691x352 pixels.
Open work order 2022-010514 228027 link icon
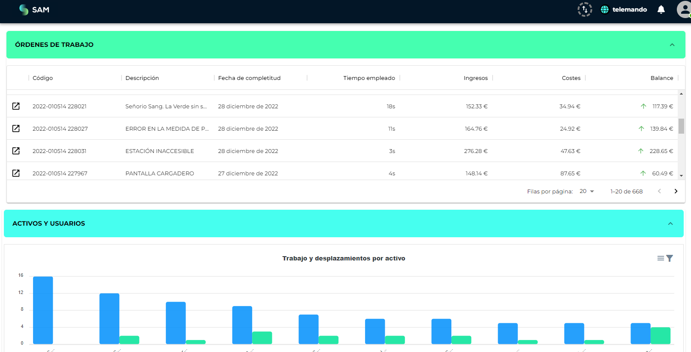[x=16, y=129]
